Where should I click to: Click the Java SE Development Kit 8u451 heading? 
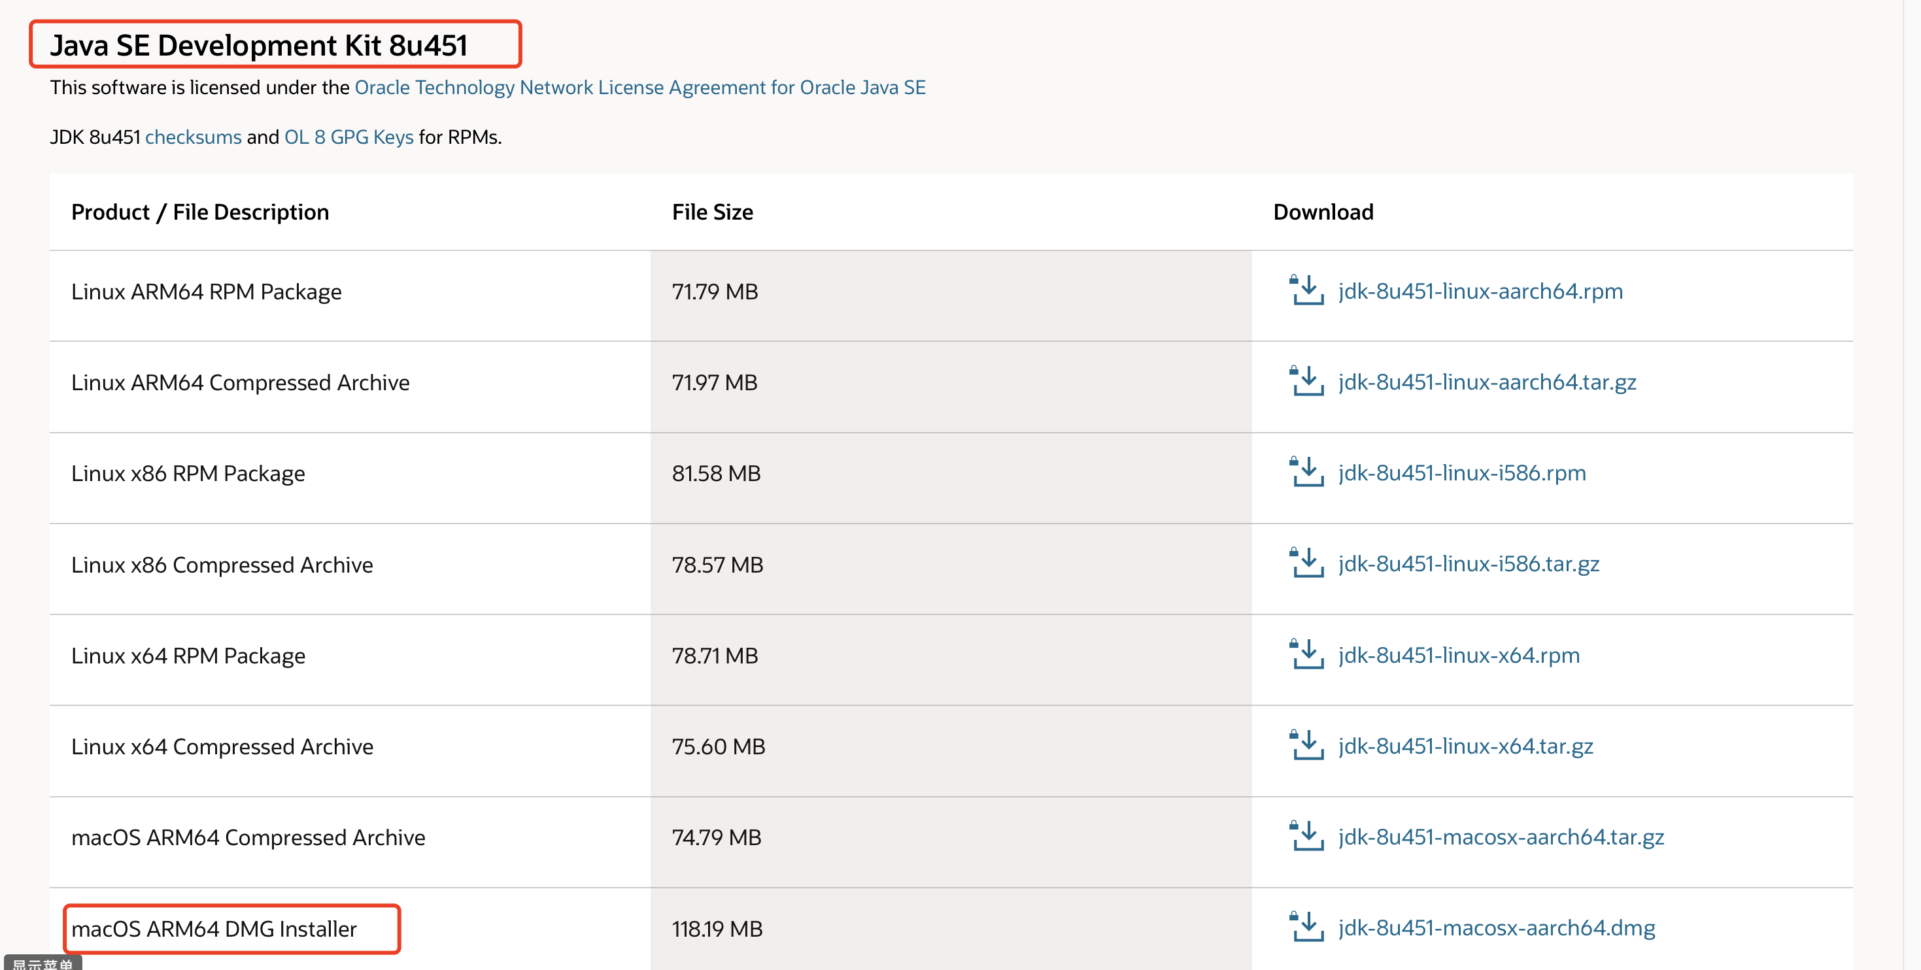(259, 46)
